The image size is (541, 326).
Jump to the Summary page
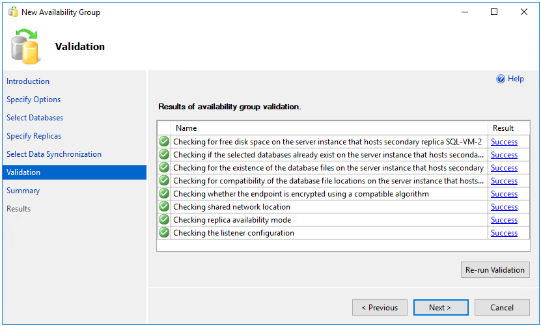23,191
